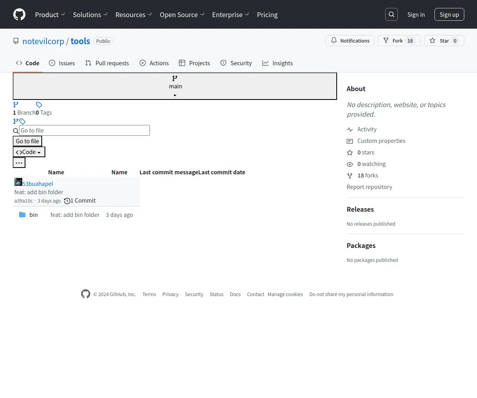Click the Report repository link

(x=369, y=187)
